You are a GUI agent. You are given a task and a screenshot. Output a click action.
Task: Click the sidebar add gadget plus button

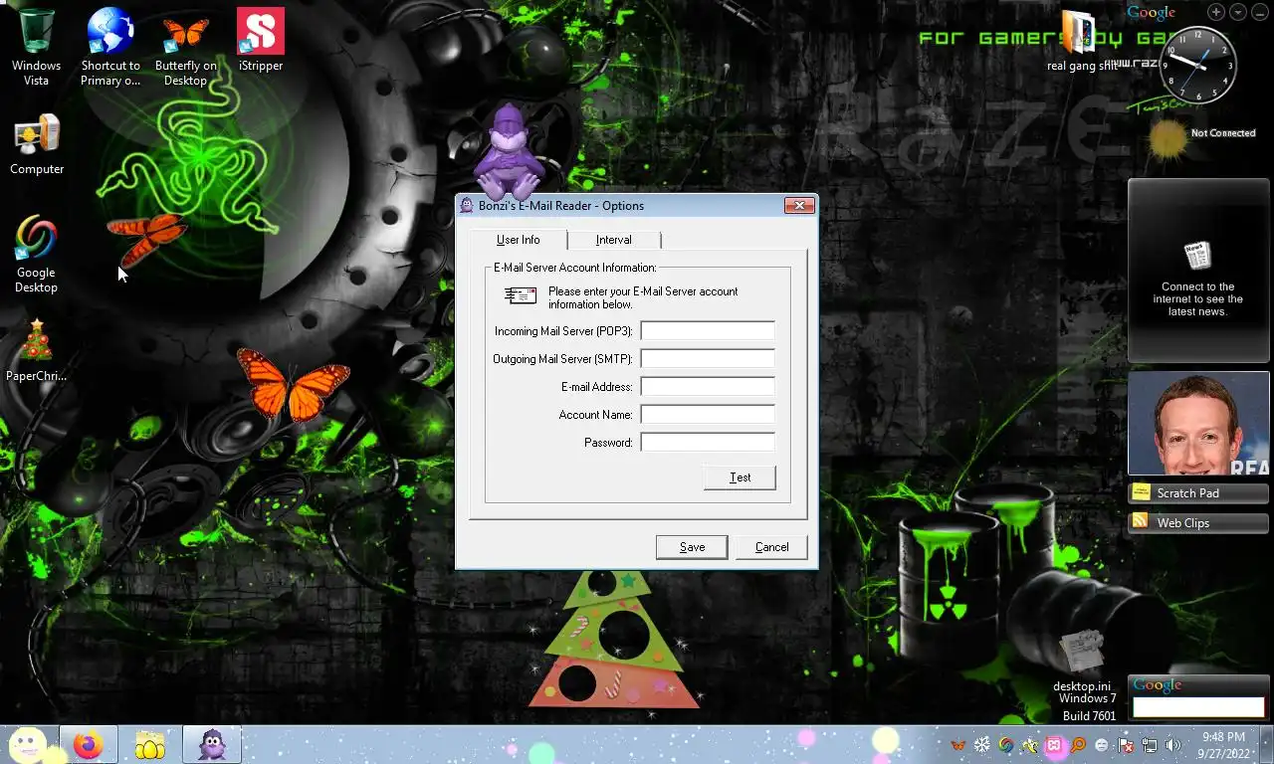coord(1216,12)
